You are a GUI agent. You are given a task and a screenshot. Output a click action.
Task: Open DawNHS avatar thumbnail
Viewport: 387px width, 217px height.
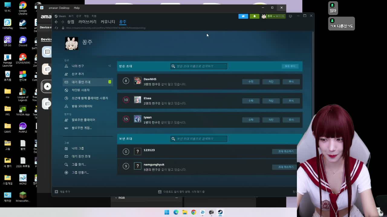click(x=138, y=80)
